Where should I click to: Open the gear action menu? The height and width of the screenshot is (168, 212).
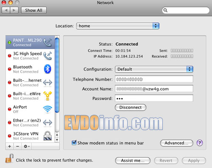tap(27, 146)
